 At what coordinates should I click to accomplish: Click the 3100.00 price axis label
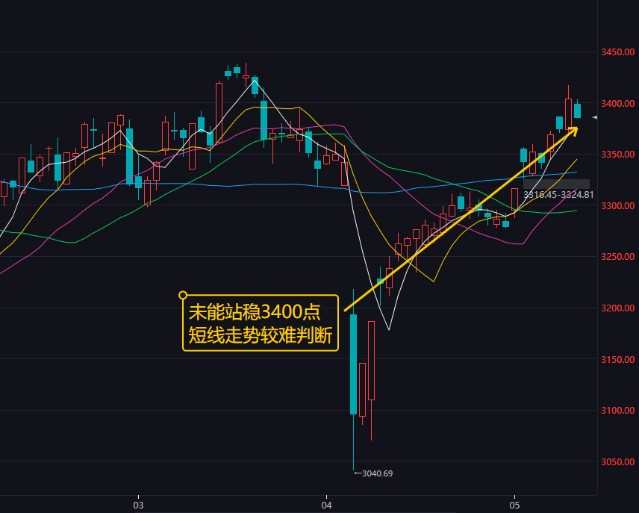[x=618, y=411]
